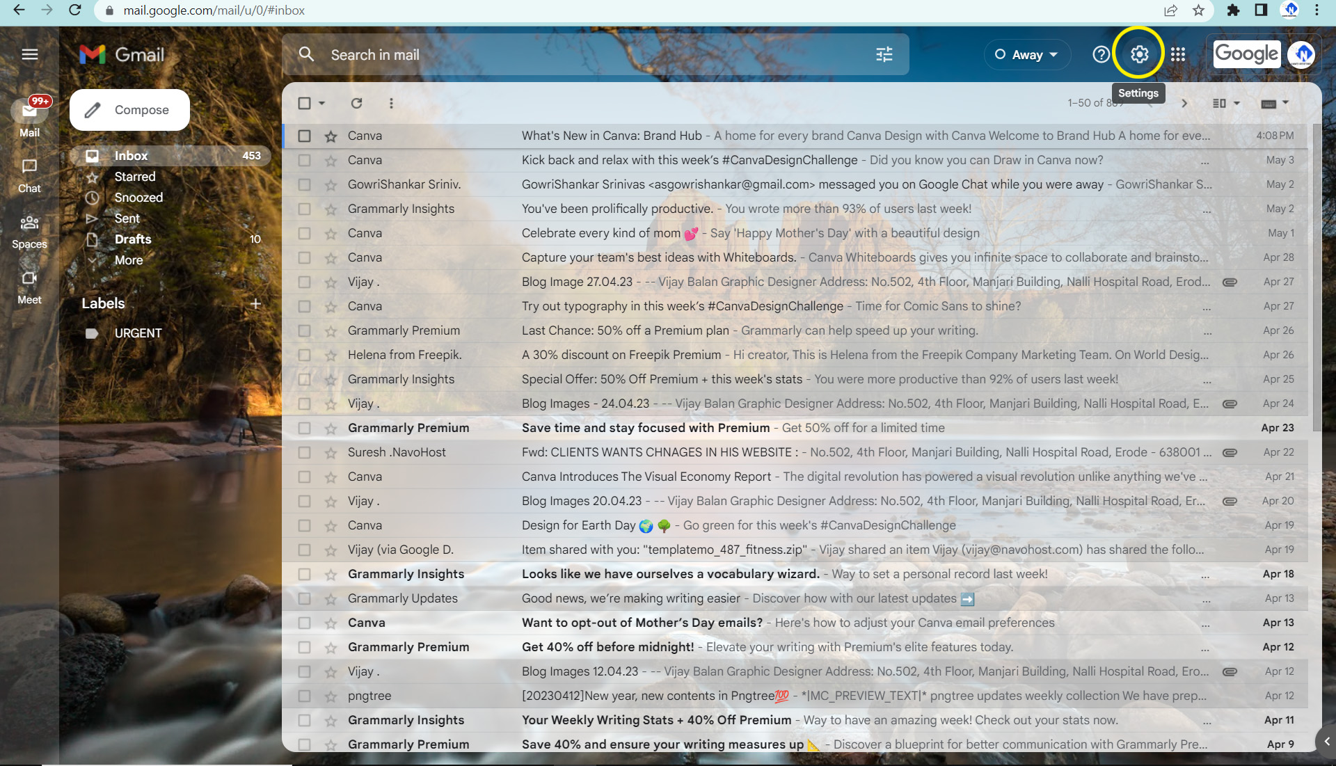Show the side panel arrow
The image size is (1336, 766).
click(x=1326, y=742)
